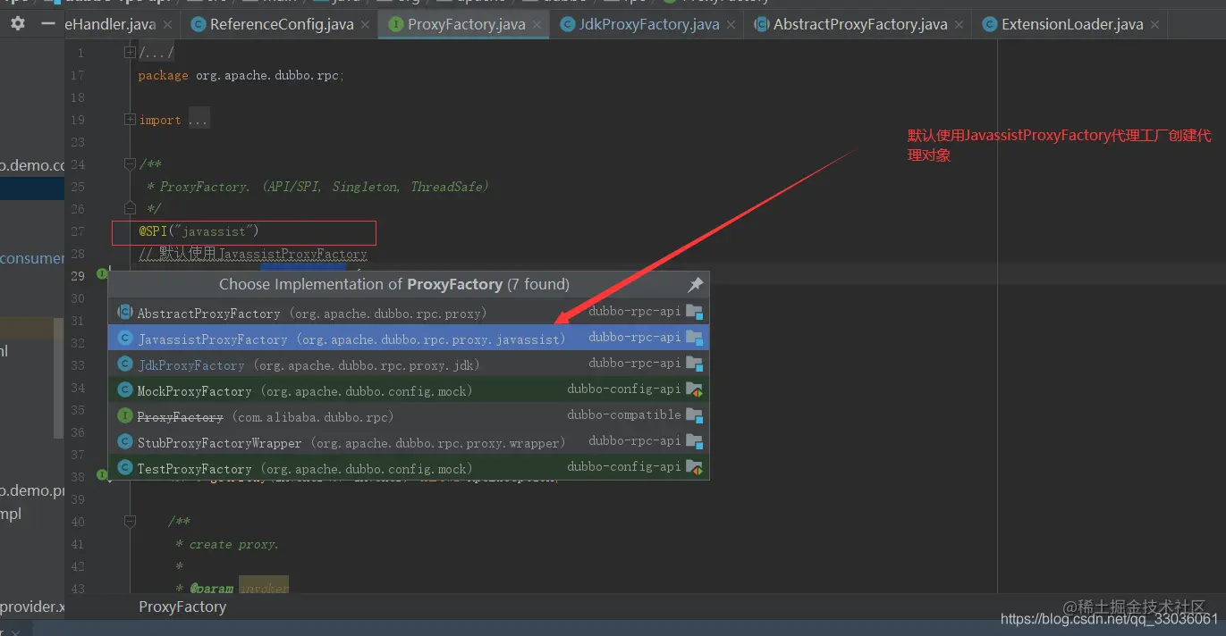Image resolution: width=1226 pixels, height=636 pixels.
Task: Unfold the /.../ comment placeholder on line 1
Action: [x=156, y=53]
